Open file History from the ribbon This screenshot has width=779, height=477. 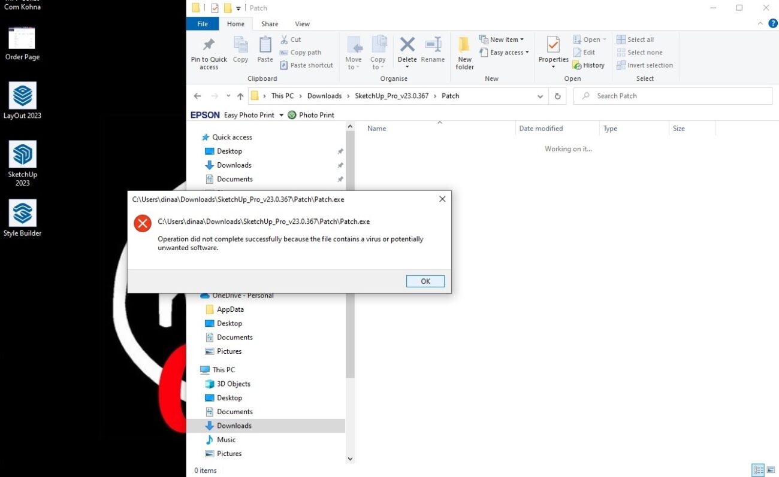point(588,65)
